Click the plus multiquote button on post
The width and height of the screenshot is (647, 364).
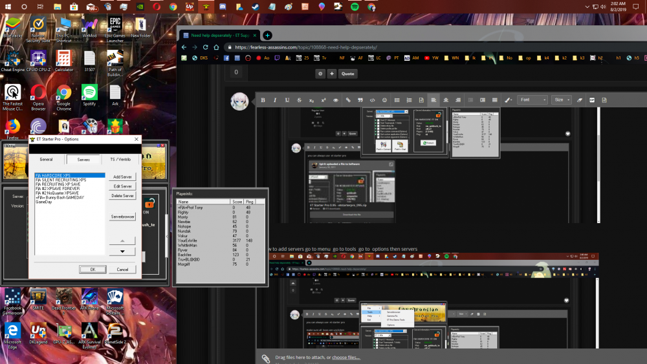click(332, 74)
